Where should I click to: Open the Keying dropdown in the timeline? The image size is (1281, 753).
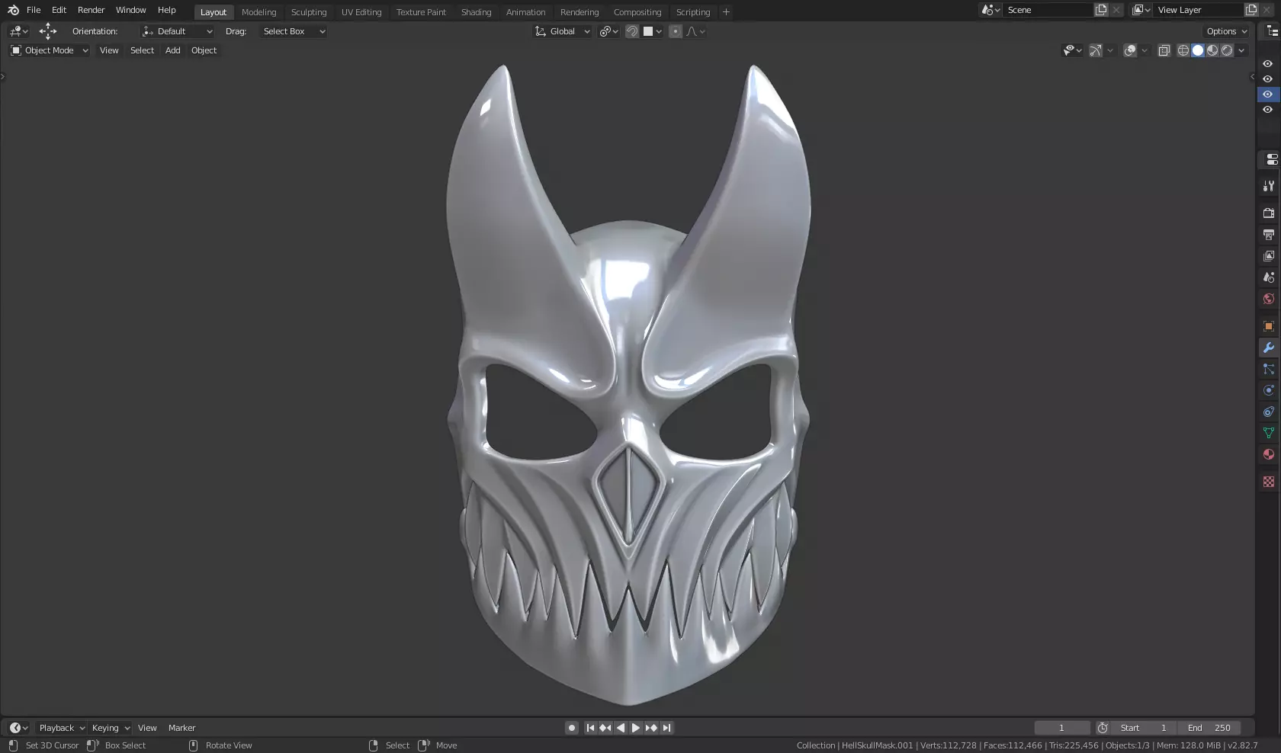pos(111,728)
